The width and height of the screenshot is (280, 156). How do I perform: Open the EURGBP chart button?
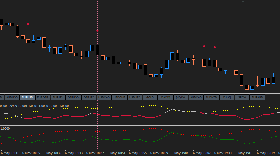click(43, 97)
